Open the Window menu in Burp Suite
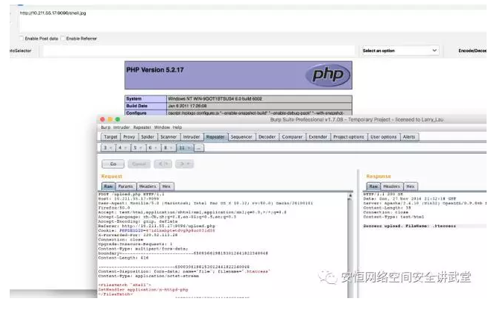500x313 pixels. click(162, 127)
